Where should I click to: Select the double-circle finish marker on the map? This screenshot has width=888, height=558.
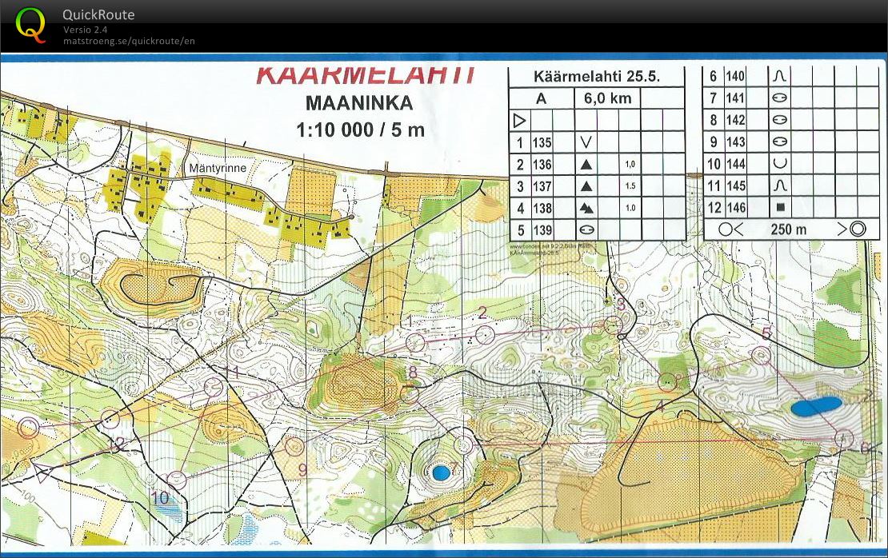pos(29,428)
